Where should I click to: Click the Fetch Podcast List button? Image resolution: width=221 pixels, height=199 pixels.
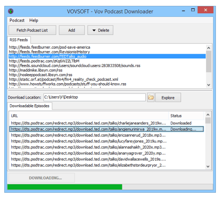[x=32, y=30]
